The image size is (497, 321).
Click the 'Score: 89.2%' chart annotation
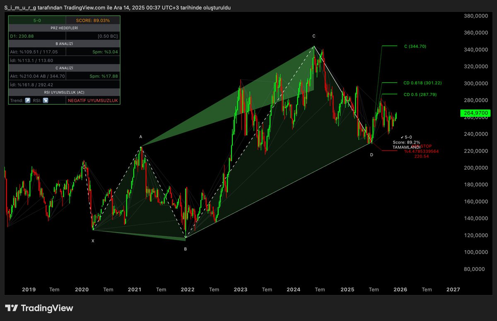[x=406, y=142]
